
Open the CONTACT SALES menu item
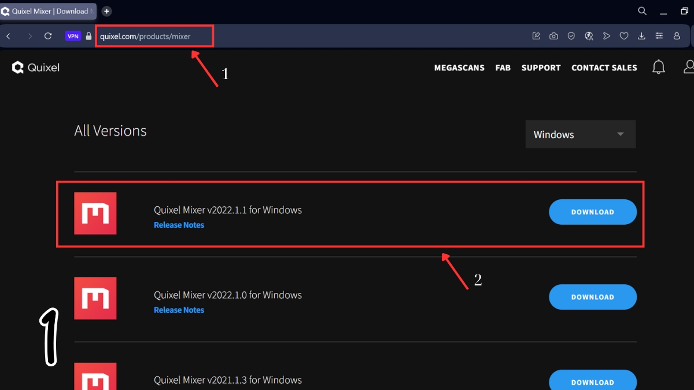tap(604, 68)
